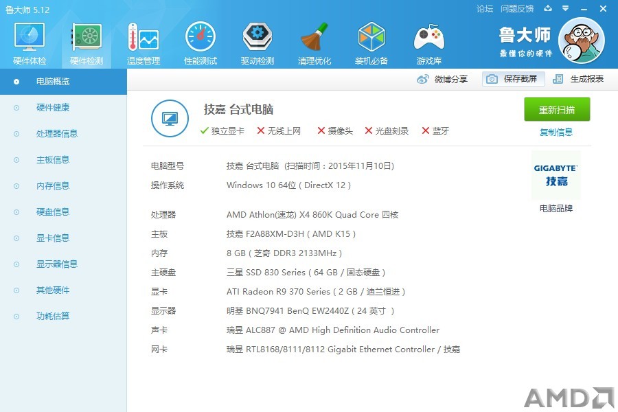Click the 摄像头 status indicator
This screenshot has width=618, height=412.
click(x=335, y=131)
